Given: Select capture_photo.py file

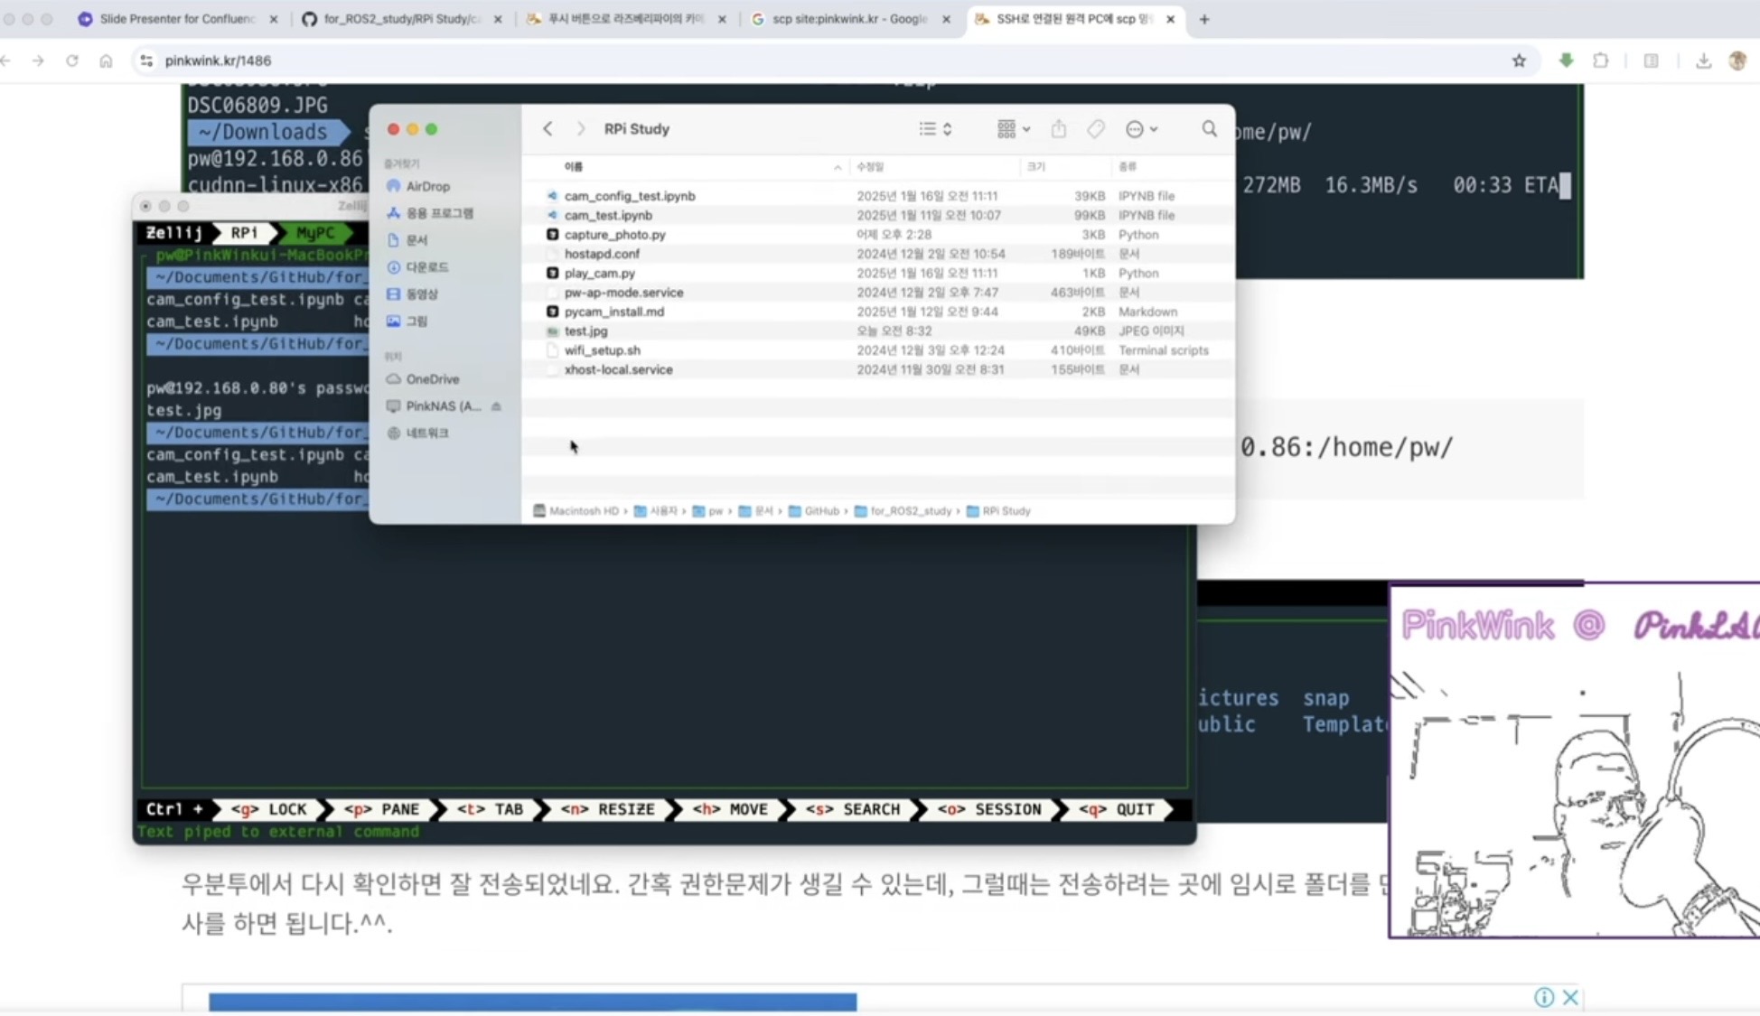Looking at the screenshot, I should pyautogui.click(x=614, y=235).
